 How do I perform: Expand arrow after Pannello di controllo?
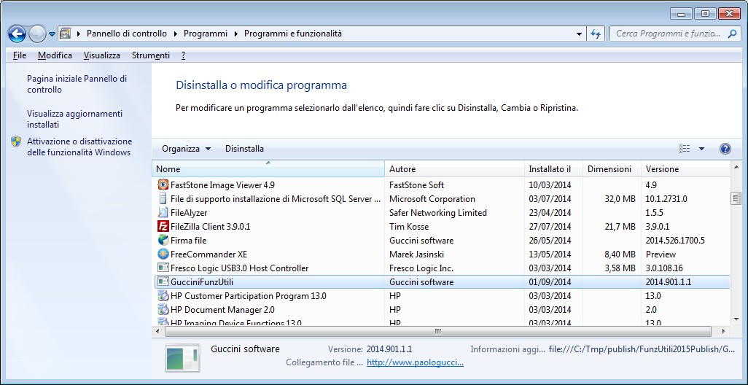pos(175,34)
